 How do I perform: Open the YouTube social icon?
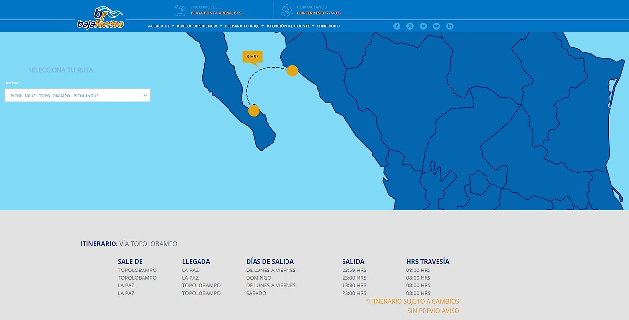coord(436,26)
